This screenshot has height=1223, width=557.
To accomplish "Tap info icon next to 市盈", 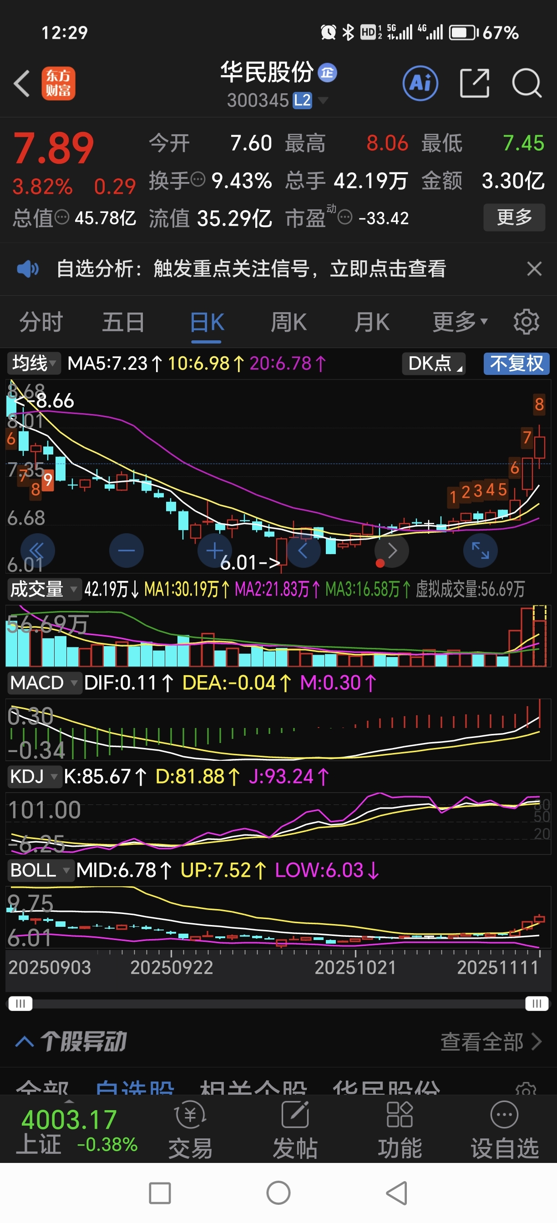I will (345, 218).
